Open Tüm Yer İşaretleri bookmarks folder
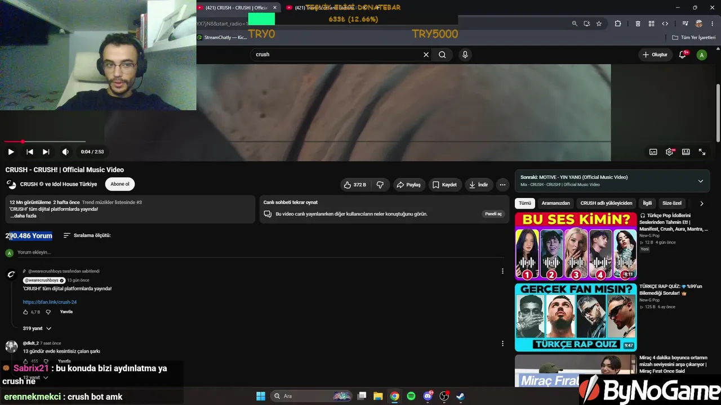 (x=694, y=38)
